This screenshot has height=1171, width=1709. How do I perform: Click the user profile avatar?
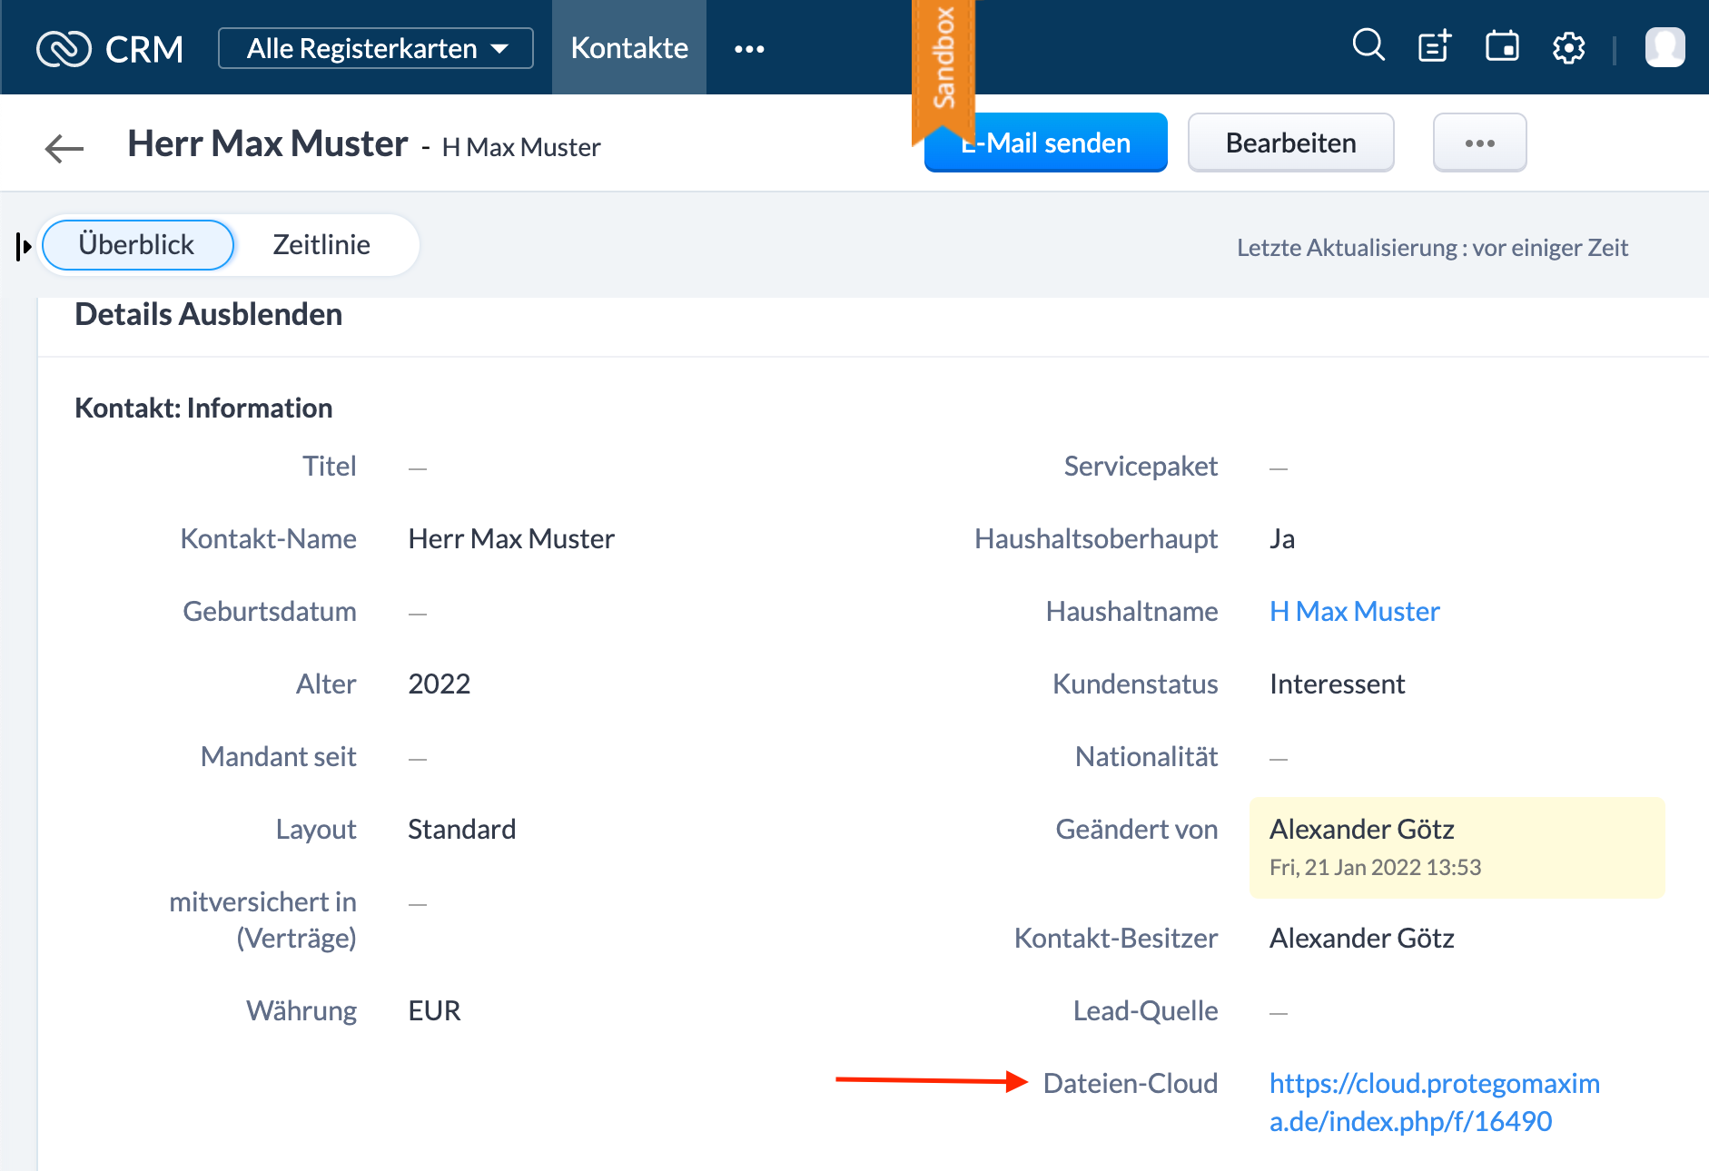[1665, 47]
